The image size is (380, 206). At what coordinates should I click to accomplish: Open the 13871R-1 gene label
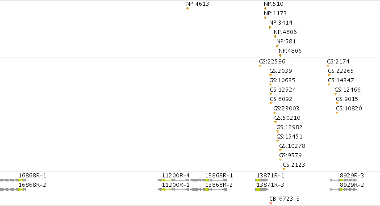(x=271, y=176)
